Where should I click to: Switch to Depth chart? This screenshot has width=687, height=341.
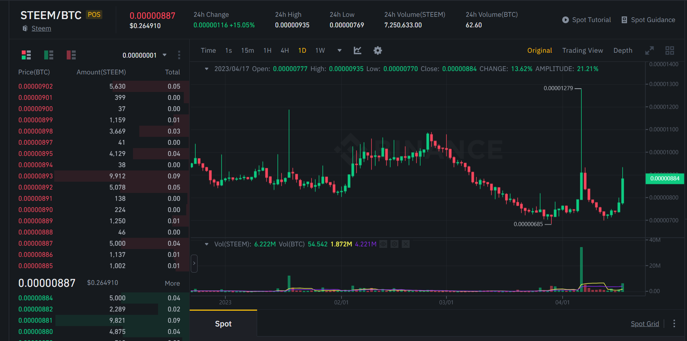[x=623, y=50]
